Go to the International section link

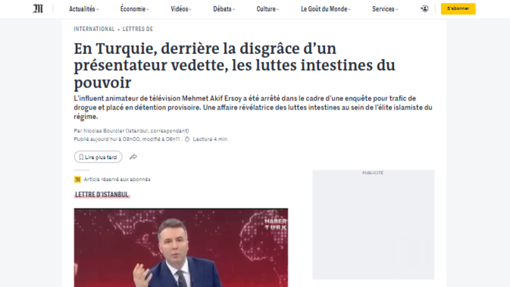[x=94, y=29]
